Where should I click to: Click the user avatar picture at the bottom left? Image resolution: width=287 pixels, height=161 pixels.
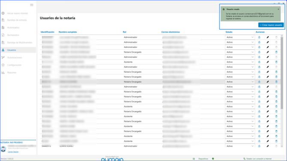click(3, 149)
